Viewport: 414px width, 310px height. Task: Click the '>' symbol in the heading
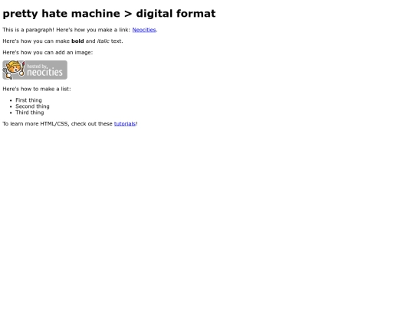(128, 14)
